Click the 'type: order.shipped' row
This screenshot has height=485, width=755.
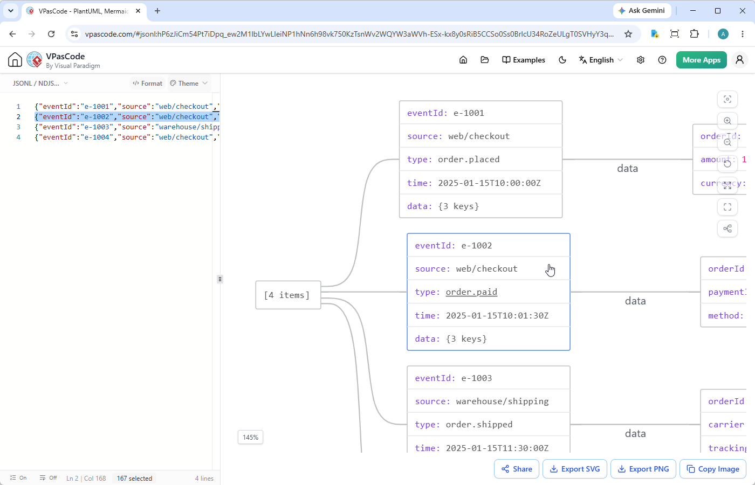click(x=488, y=424)
